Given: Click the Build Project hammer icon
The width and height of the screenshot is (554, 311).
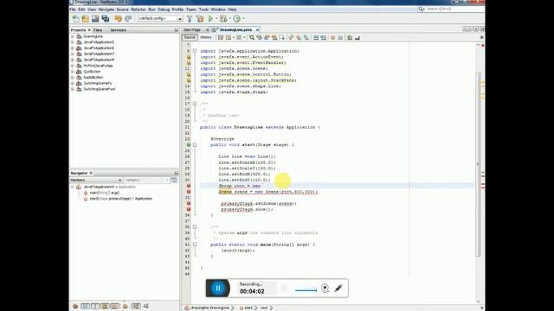Looking at the screenshot, I should (190, 19).
